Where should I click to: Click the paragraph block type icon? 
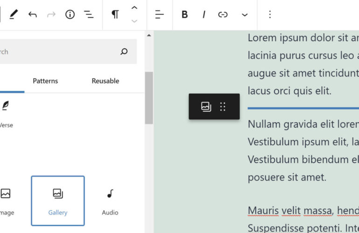[x=115, y=14]
